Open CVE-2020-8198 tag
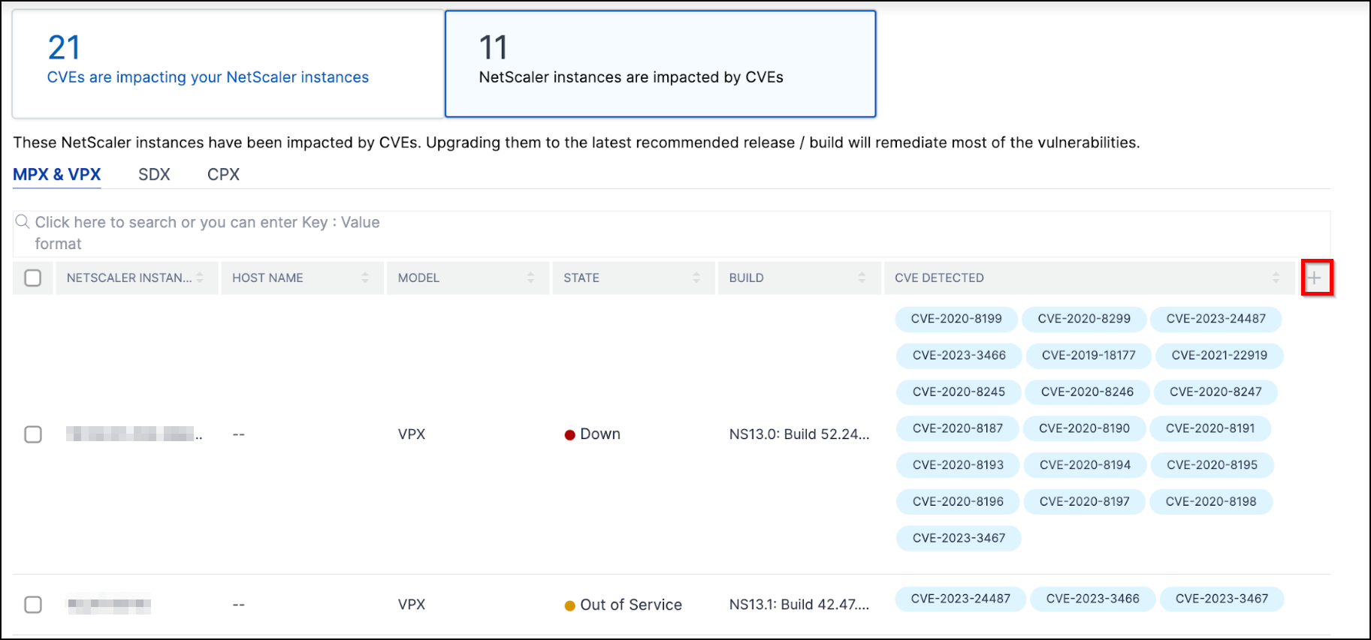 (x=1211, y=502)
